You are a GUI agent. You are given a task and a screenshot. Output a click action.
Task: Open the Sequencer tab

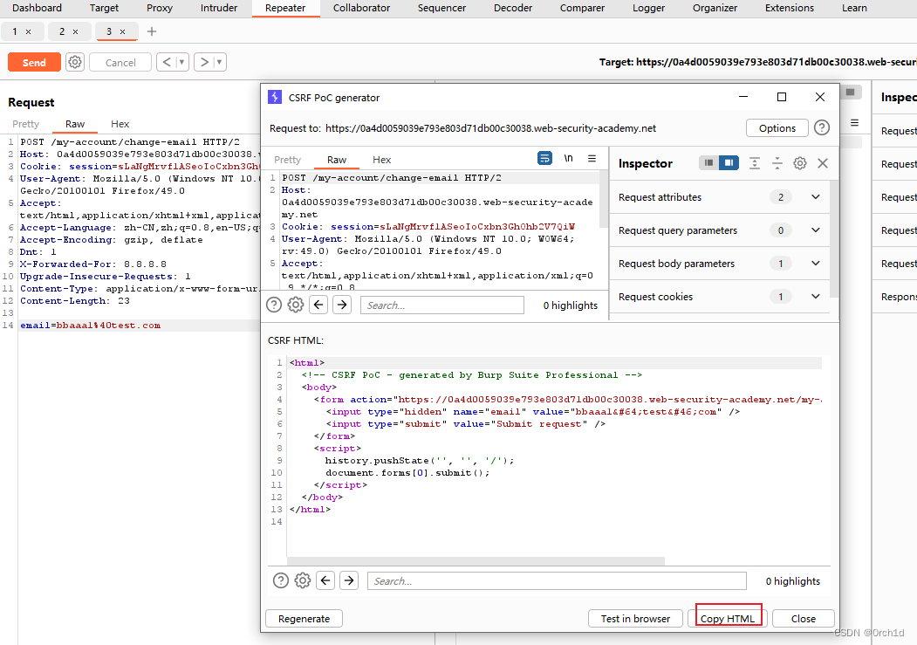pos(441,8)
